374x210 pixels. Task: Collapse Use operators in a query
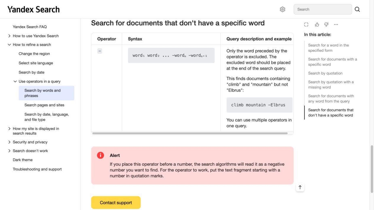click(15, 82)
